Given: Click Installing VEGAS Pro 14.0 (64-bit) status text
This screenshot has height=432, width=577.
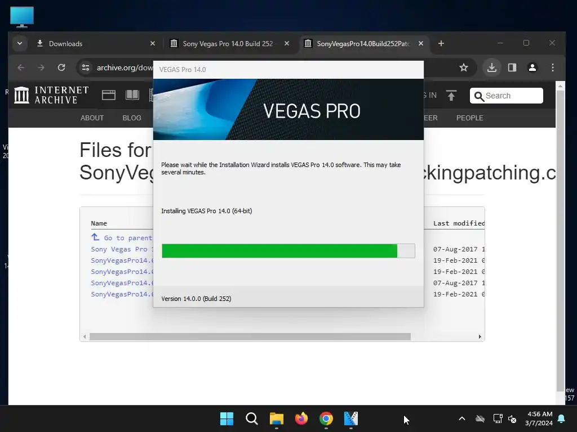Looking at the screenshot, I should [206, 211].
